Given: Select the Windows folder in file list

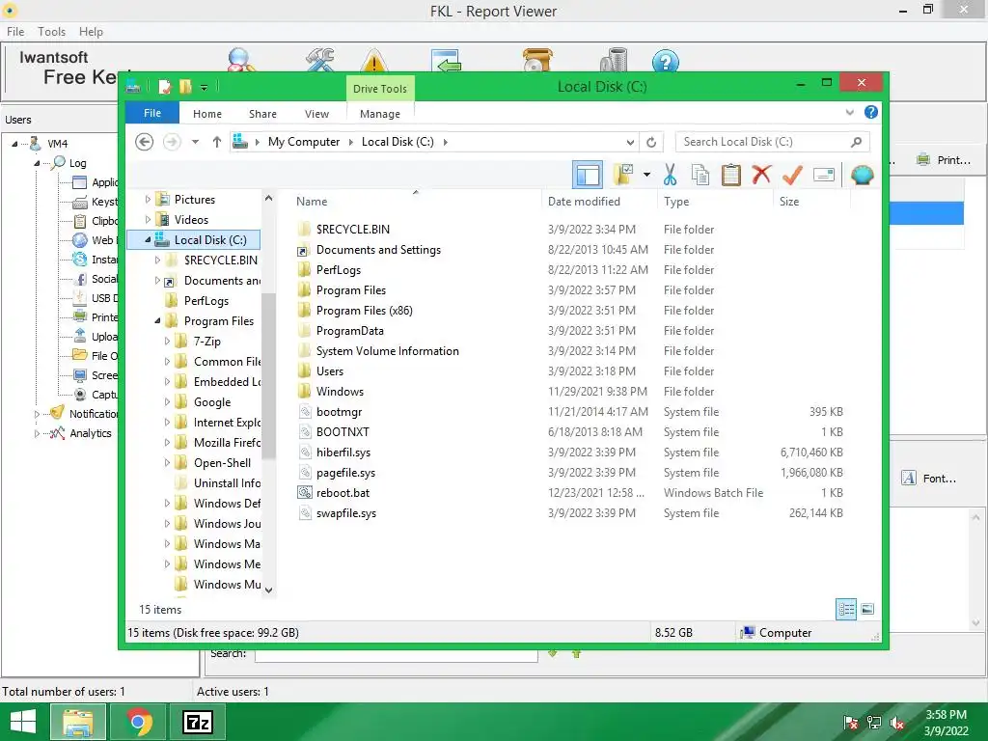Looking at the screenshot, I should click(340, 392).
